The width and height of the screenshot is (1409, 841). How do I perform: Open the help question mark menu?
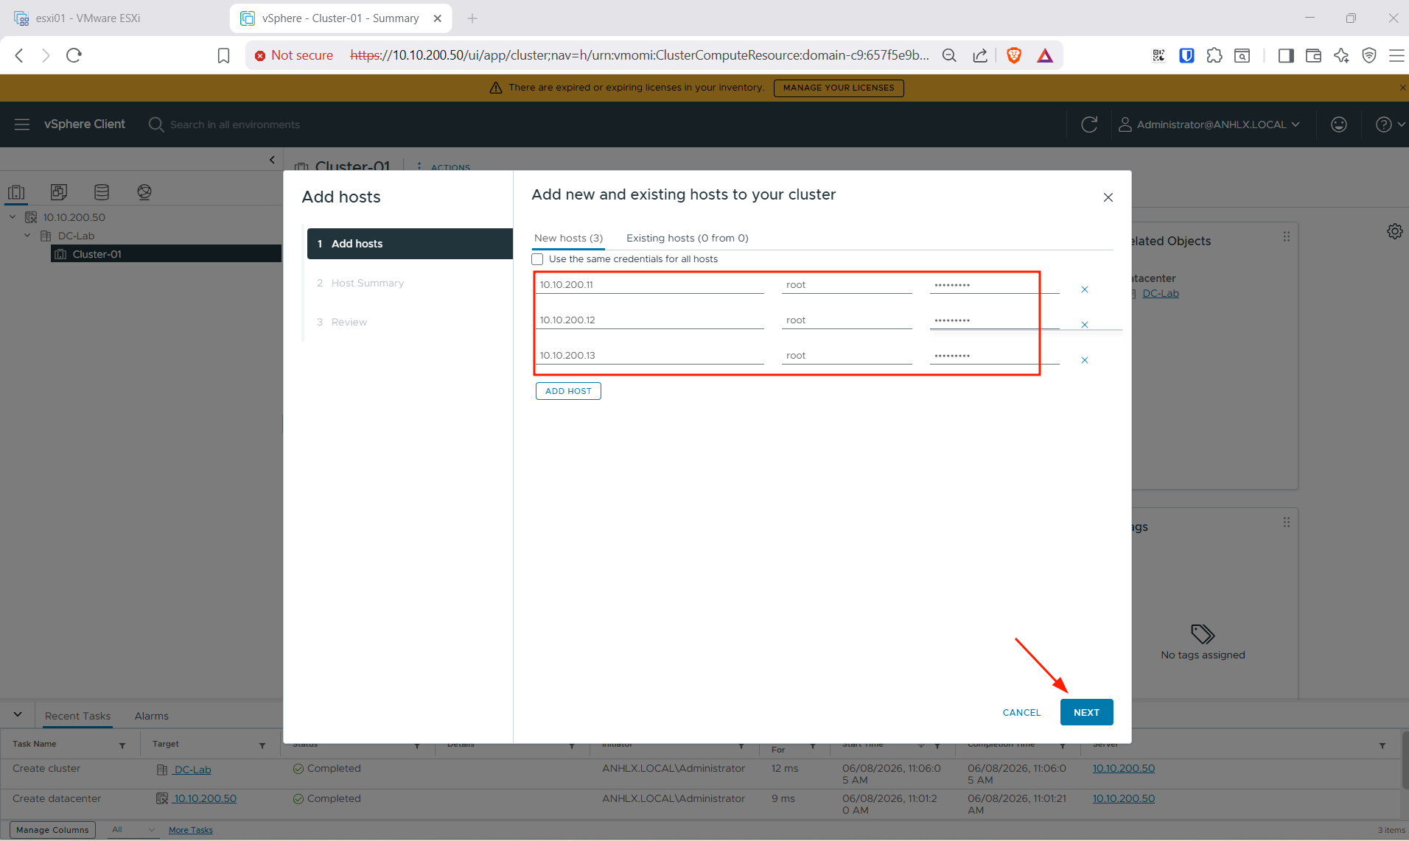click(x=1390, y=124)
